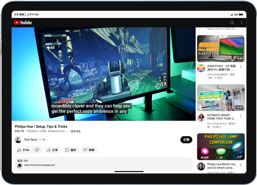Viewport: 257px width, 185px height.
Task: Subscribe to Tech Spurt with 訂閱 button
Action: point(186,140)
